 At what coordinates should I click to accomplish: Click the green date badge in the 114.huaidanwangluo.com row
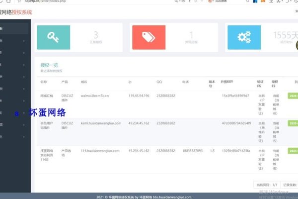coord(293,151)
